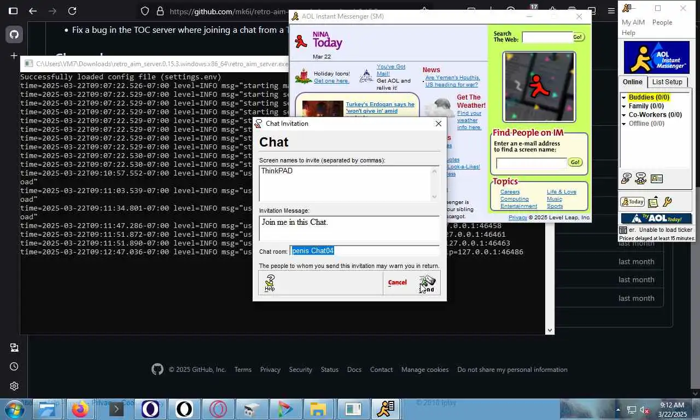Open the Computing topic link
Image resolution: width=700 pixels, height=420 pixels.
(x=514, y=199)
